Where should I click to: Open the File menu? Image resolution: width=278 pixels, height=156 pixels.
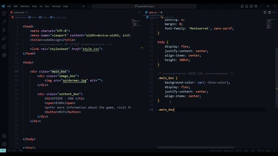tap(9, 6)
